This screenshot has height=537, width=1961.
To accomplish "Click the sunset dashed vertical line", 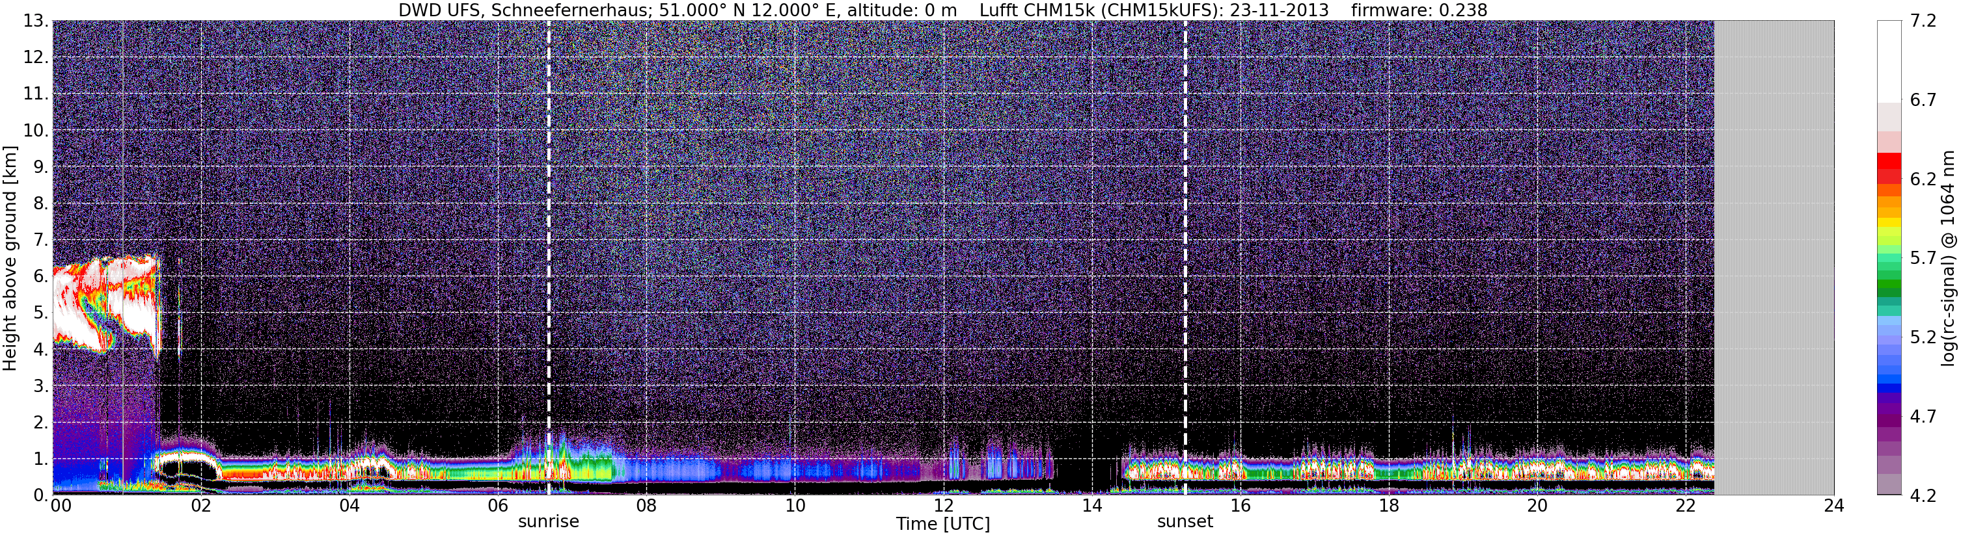I will [x=1185, y=258].
